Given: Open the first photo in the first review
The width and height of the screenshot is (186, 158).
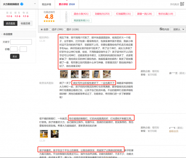Looking at the screenshot, I should 64,74.
